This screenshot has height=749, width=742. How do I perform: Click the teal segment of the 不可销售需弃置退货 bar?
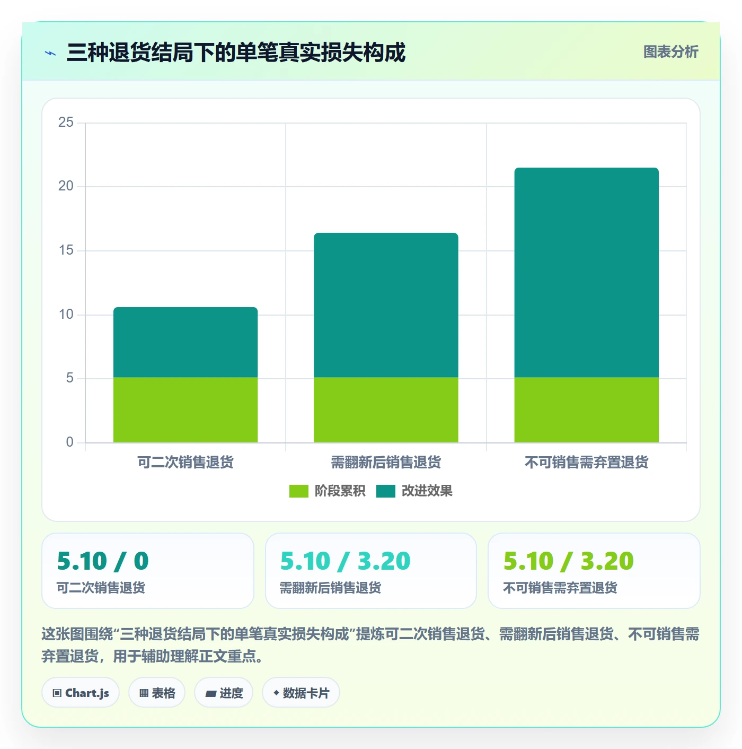coord(587,273)
